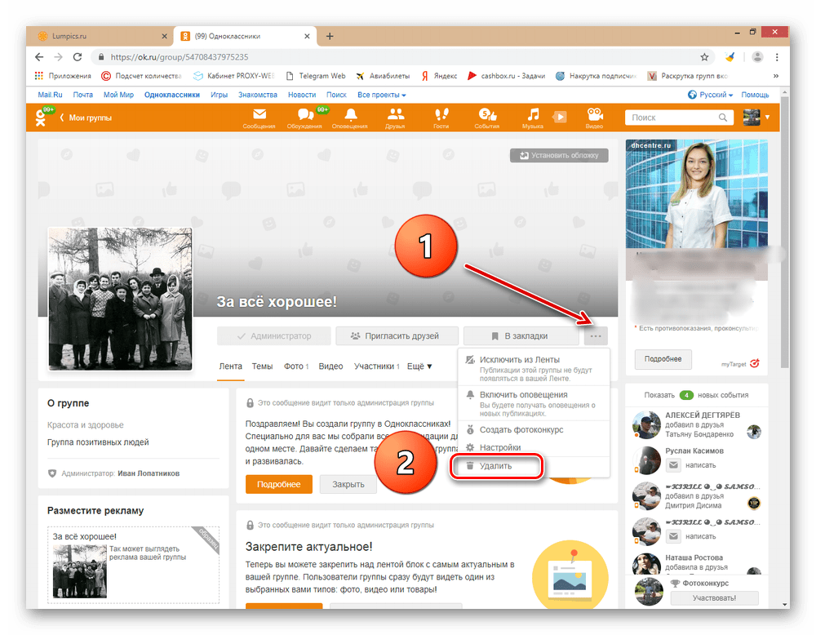Select Исключить из Ленты menu item
The width and height of the screenshot is (816, 635).
tap(534, 368)
